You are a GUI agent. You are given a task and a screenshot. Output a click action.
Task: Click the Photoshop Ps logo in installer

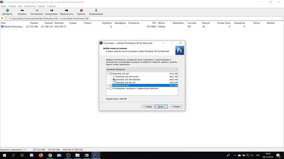tap(179, 50)
